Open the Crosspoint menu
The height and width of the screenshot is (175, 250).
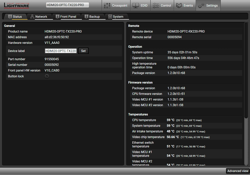(116, 5)
